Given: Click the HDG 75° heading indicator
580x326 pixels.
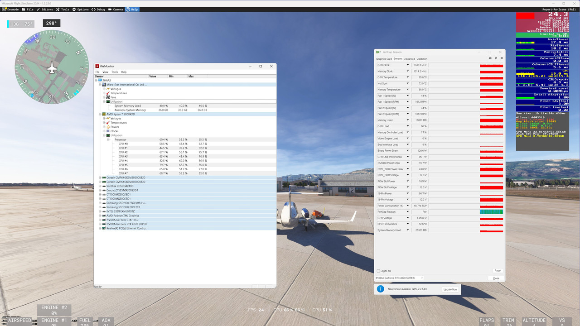Looking at the screenshot, I should pos(21,24).
